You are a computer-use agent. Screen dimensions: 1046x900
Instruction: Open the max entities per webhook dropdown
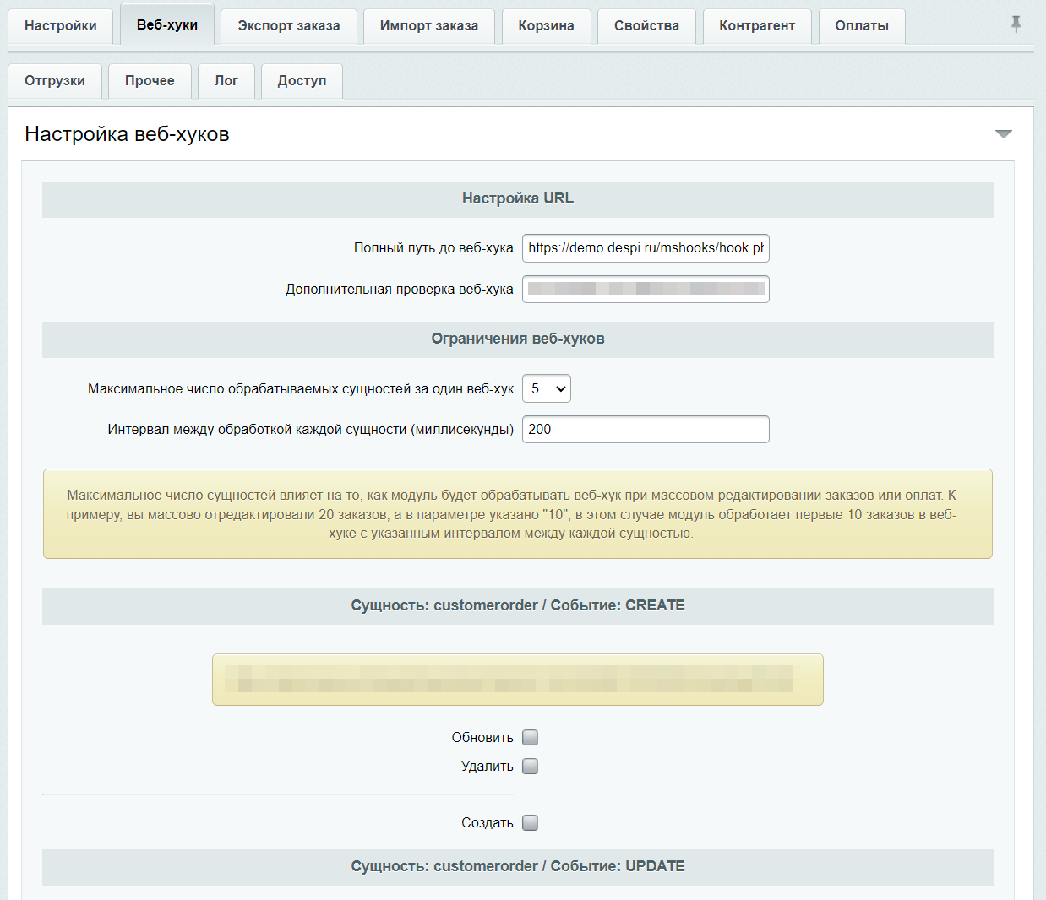(x=547, y=389)
